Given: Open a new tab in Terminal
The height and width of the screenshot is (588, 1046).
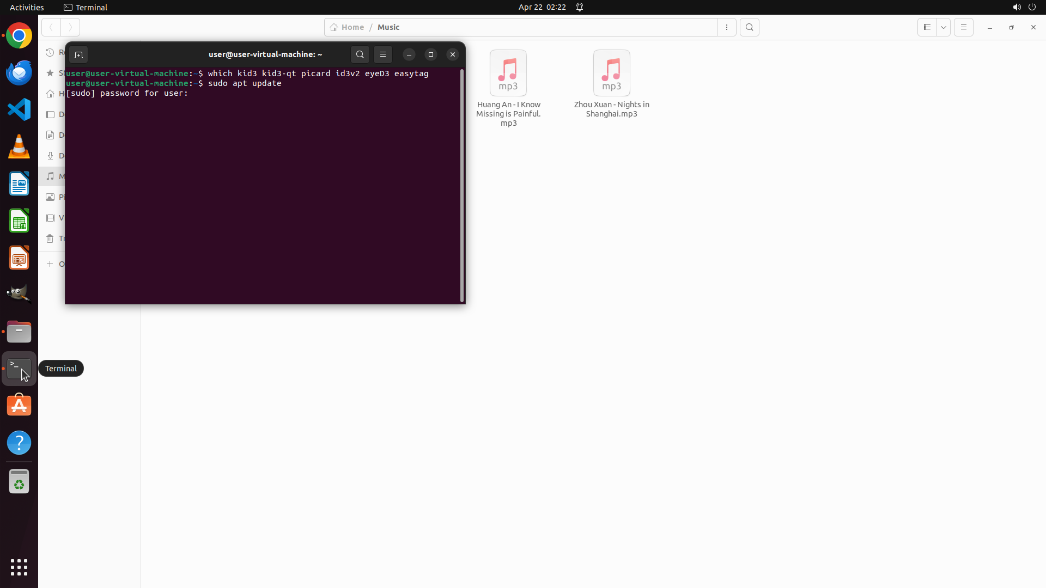Looking at the screenshot, I should (78, 54).
